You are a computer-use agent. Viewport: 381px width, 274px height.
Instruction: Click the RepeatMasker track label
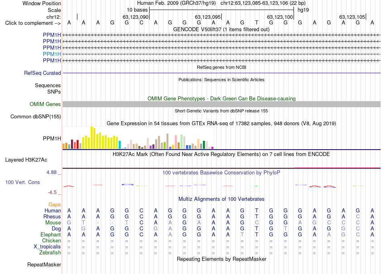(x=44, y=264)
